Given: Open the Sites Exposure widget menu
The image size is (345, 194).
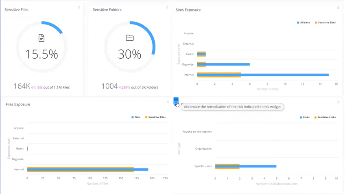Looking at the screenshot, I should [338, 8].
